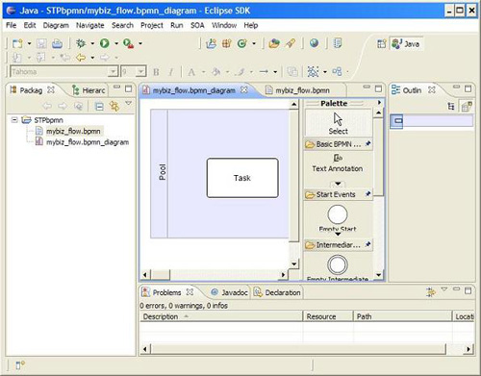The width and height of the screenshot is (481, 376).
Task: Toggle Italic formatting button
Action: tap(171, 72)
